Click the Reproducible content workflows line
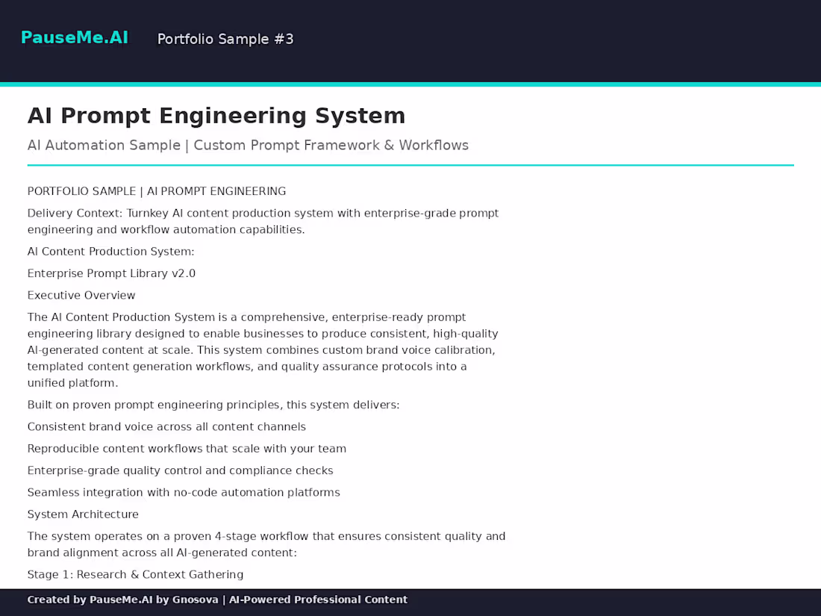The image size is (821, 616). [187, 448]
